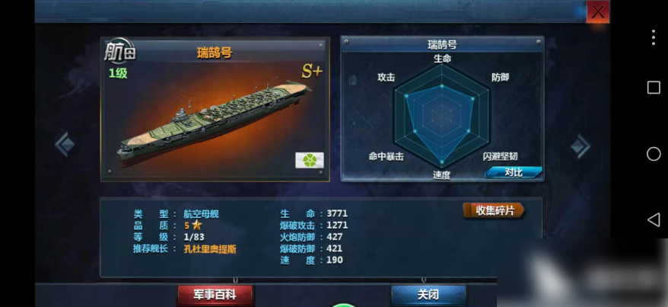Image resolution: width=668 pixels, height=307 pixels.
Task: Tap Android recent apps square button
Action: pyautogui.click(x=654, y=88)
